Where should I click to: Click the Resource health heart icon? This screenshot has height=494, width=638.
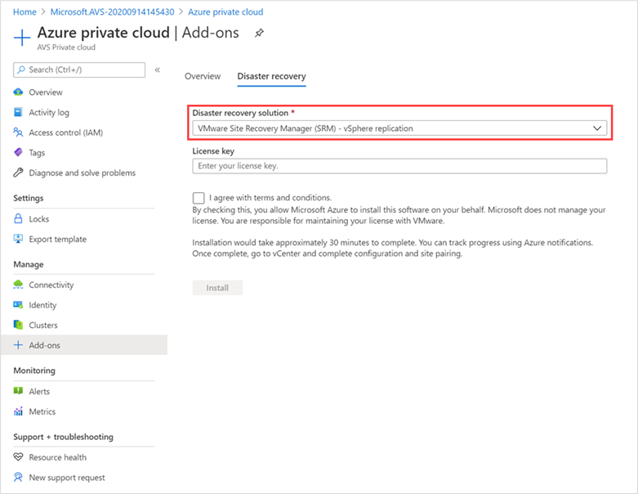(x=18, y=458)
